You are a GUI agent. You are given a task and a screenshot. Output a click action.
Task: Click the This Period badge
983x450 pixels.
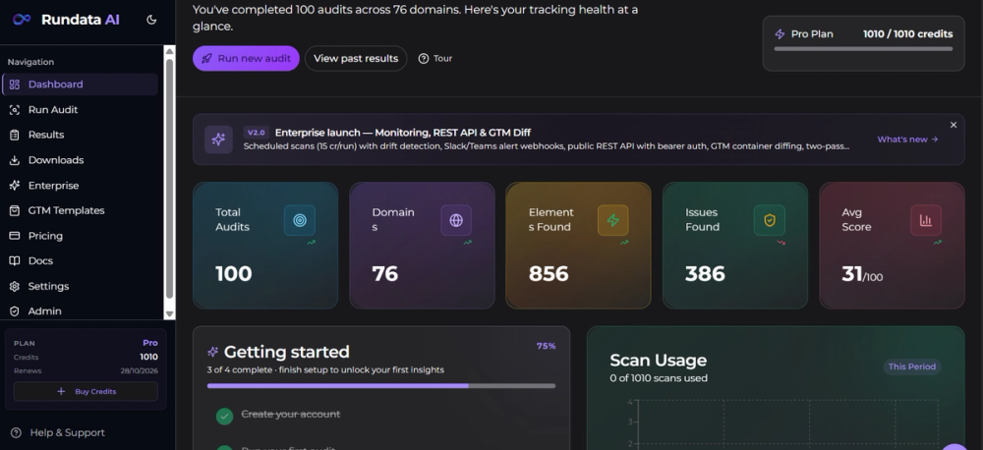pos(912,366)
